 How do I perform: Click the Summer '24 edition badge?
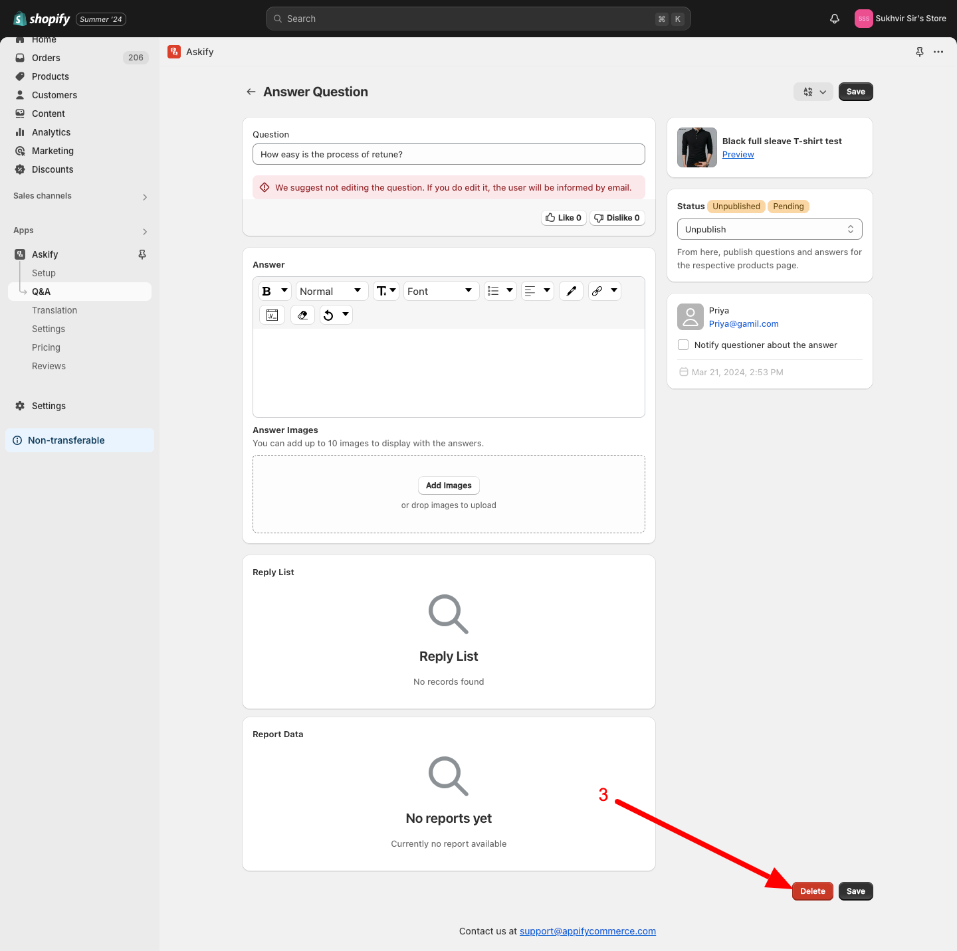click(101, 19)
